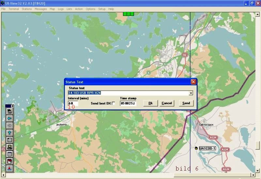Open the Options menu
This screenshot has height=179, width=261.
pos(91,9)
